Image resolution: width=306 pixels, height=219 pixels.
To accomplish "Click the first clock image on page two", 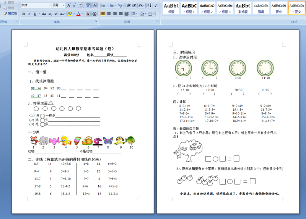I will (x=184, y=68).
